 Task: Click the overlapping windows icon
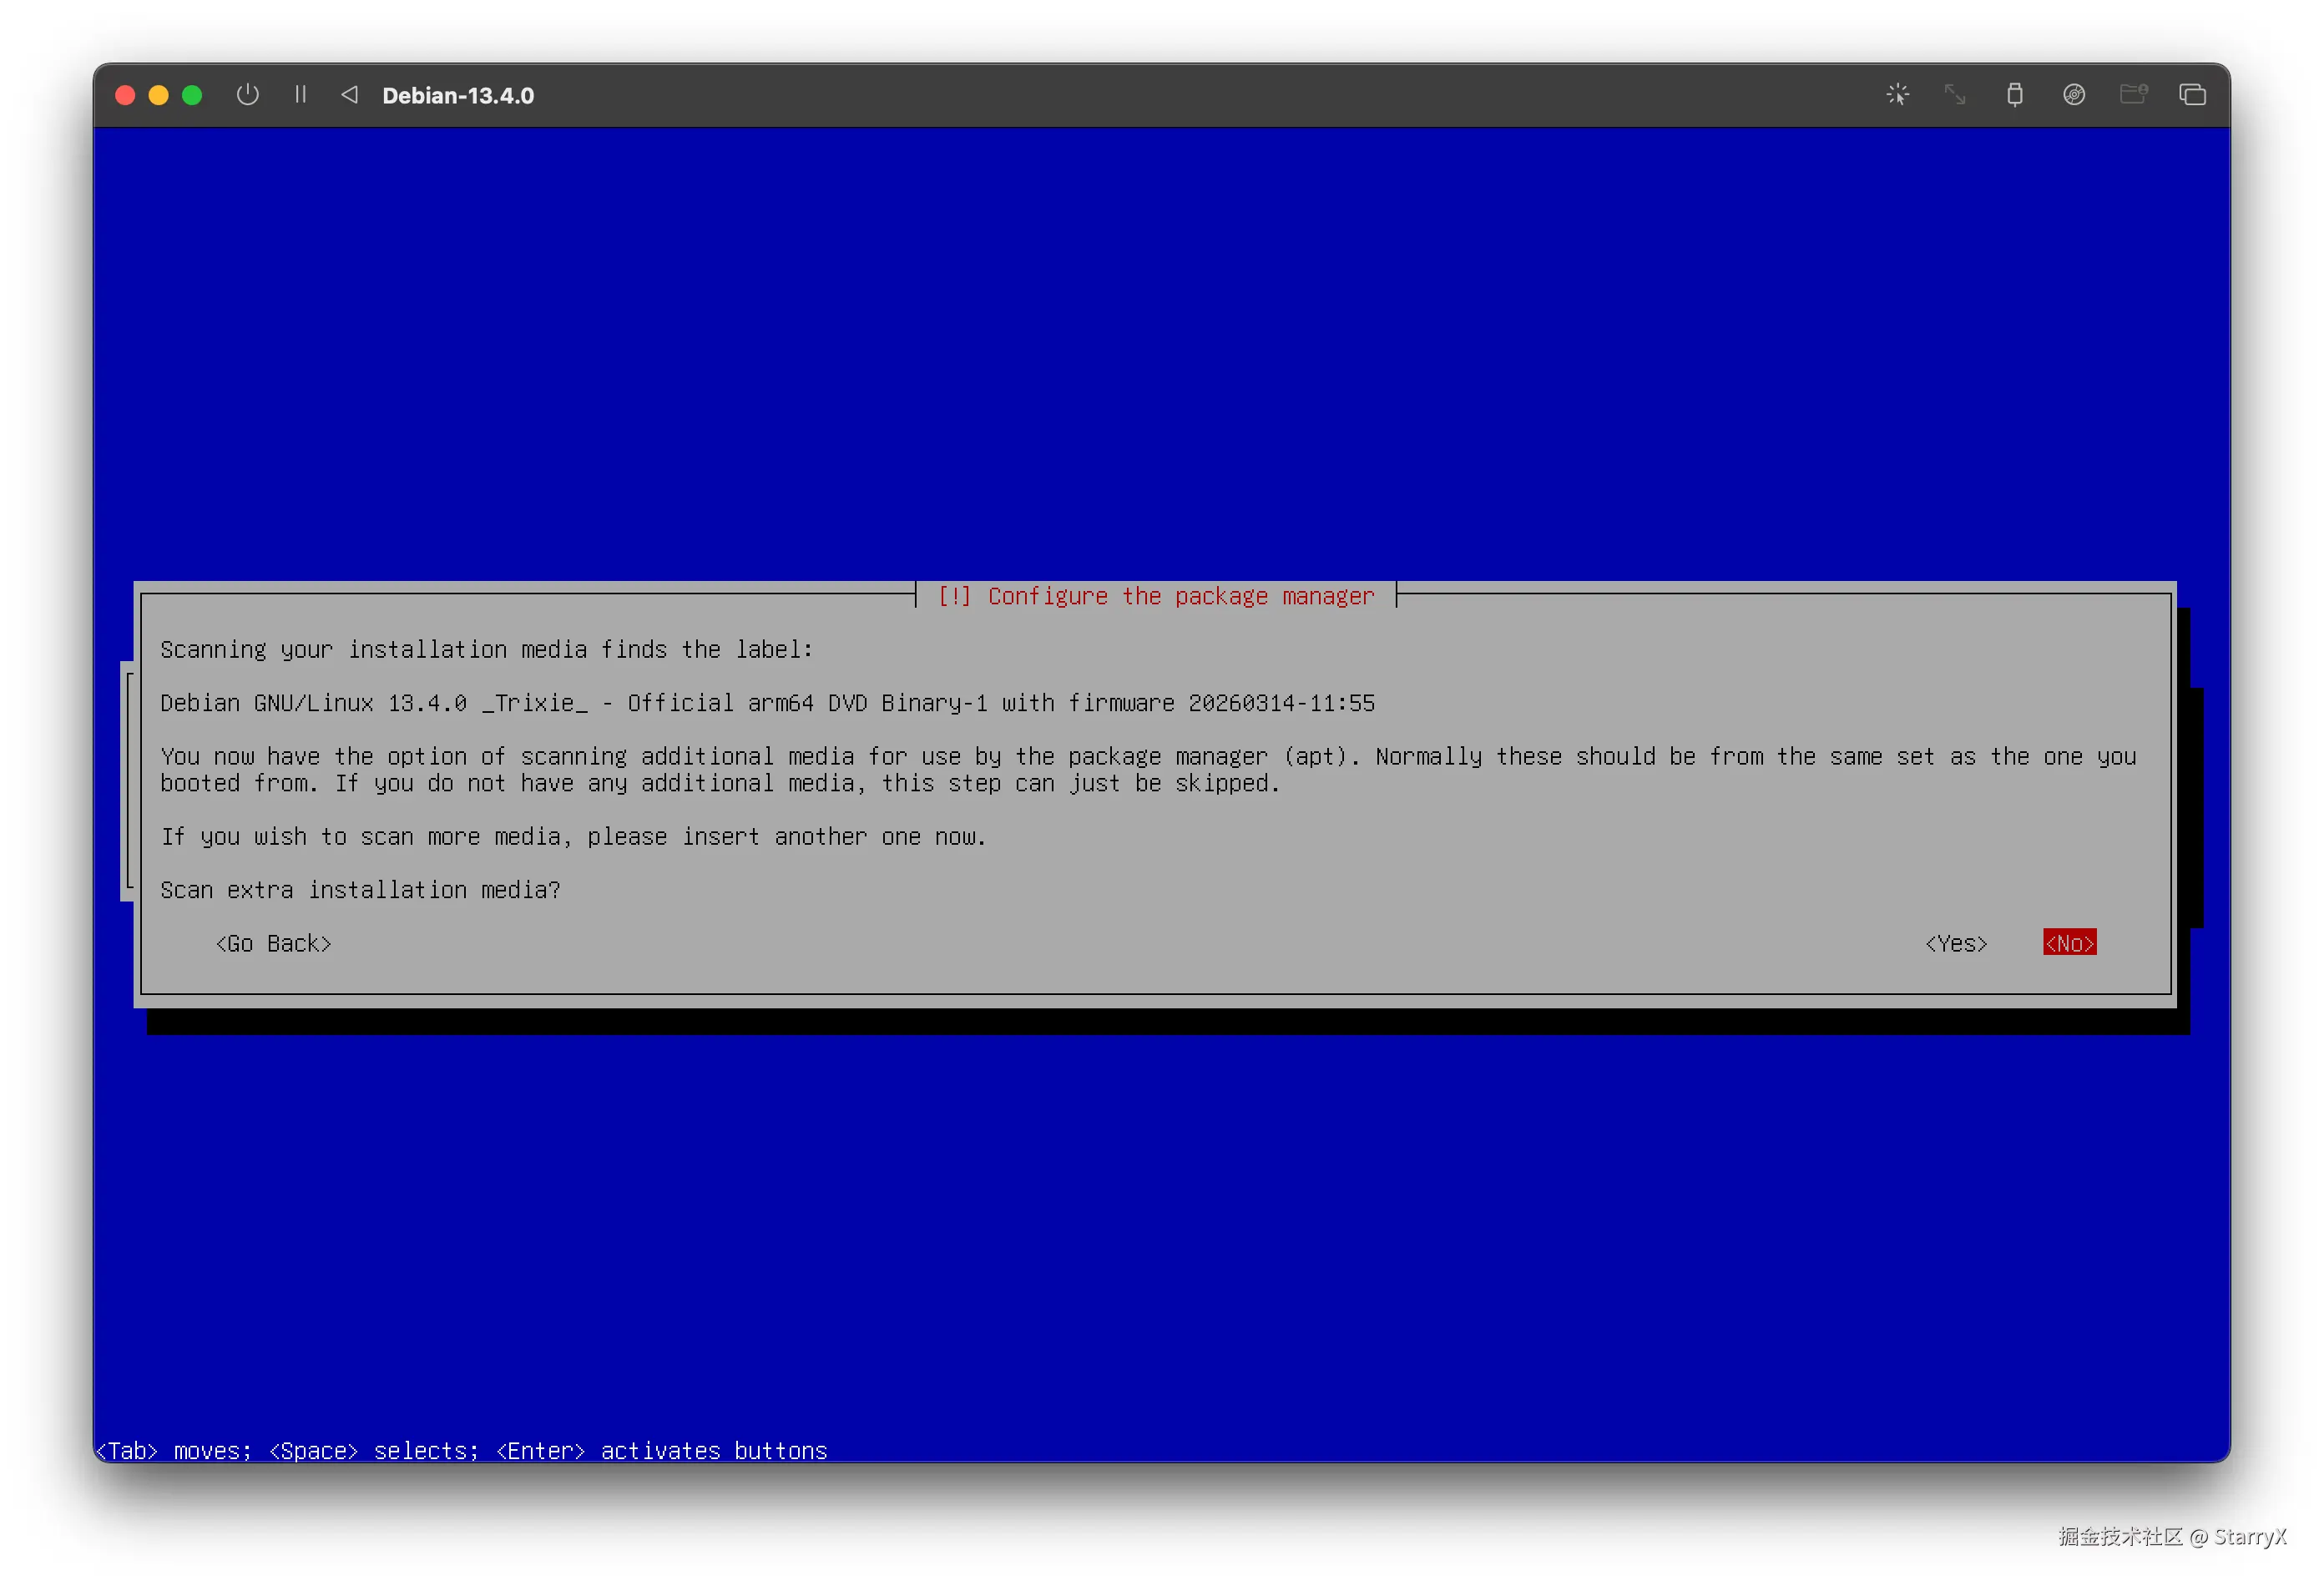tap(2192, 95)
